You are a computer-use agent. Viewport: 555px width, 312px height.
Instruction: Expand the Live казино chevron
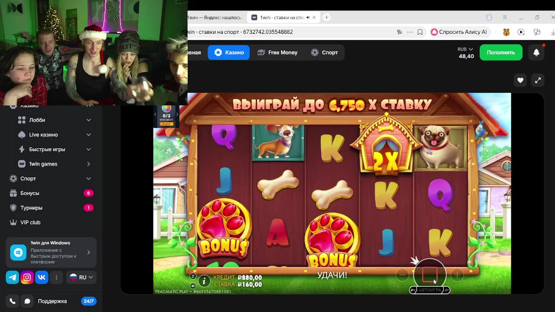[x=88, y=135]
